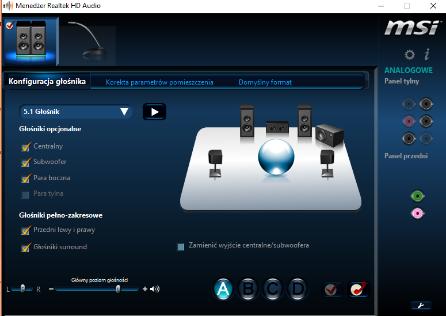Switch to the Konfiguracja głośnika tab
This screenshot has height=316, width=446.
tap(47, 82)
